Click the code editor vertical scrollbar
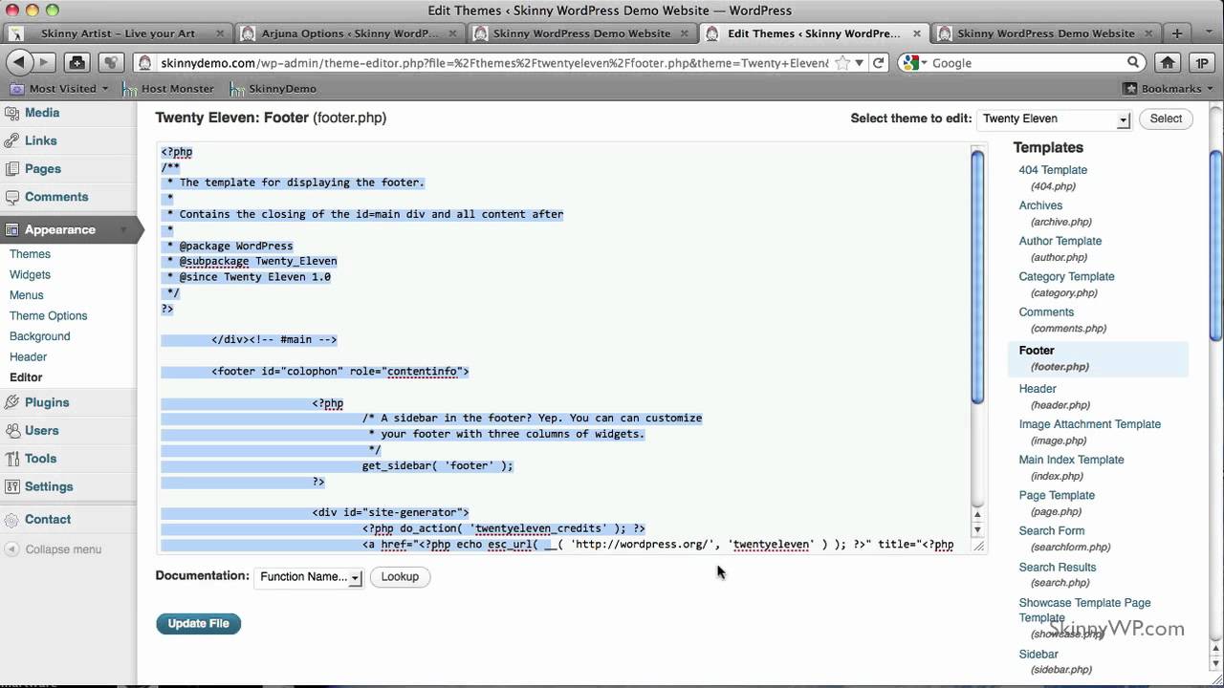Screen dimensions: 1224x688 (x=977, y=276)
